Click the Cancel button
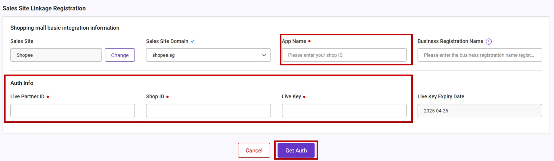Image resolution: width=554 pixels, height=161 pixels. click(x=254, y=150)
